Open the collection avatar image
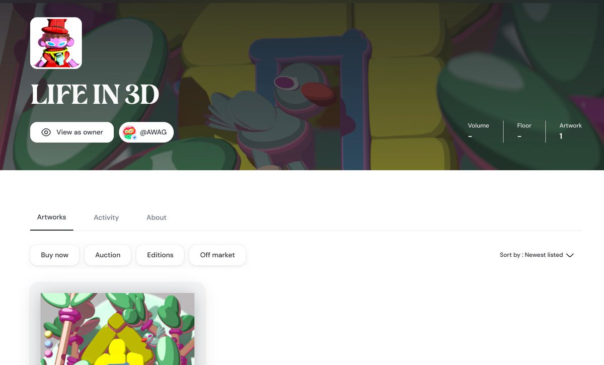Screen dimensions: 604x365 [56, 43]
